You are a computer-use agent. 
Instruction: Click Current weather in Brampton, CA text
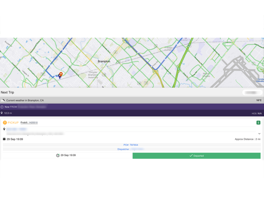tap(25, 100)
